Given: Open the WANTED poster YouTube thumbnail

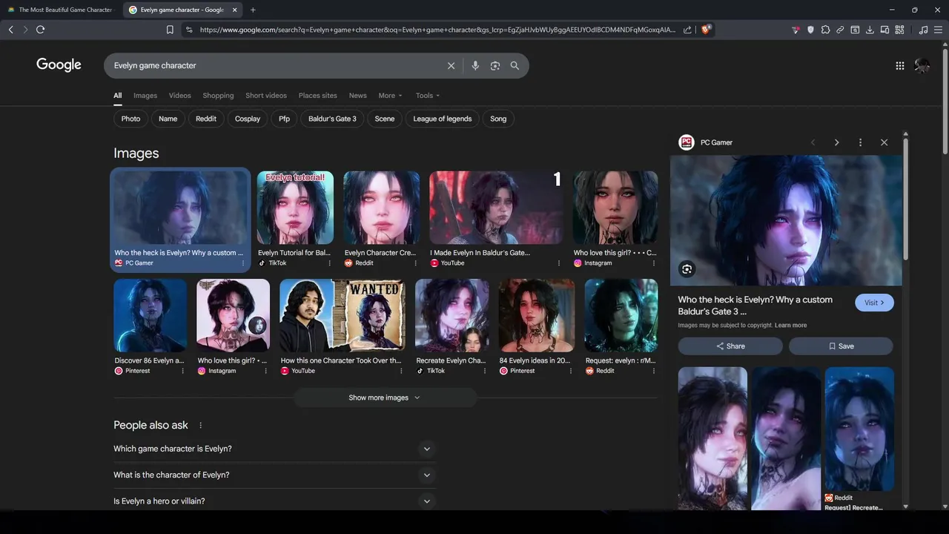Looking at the screenshot, I should coord(343,315).
